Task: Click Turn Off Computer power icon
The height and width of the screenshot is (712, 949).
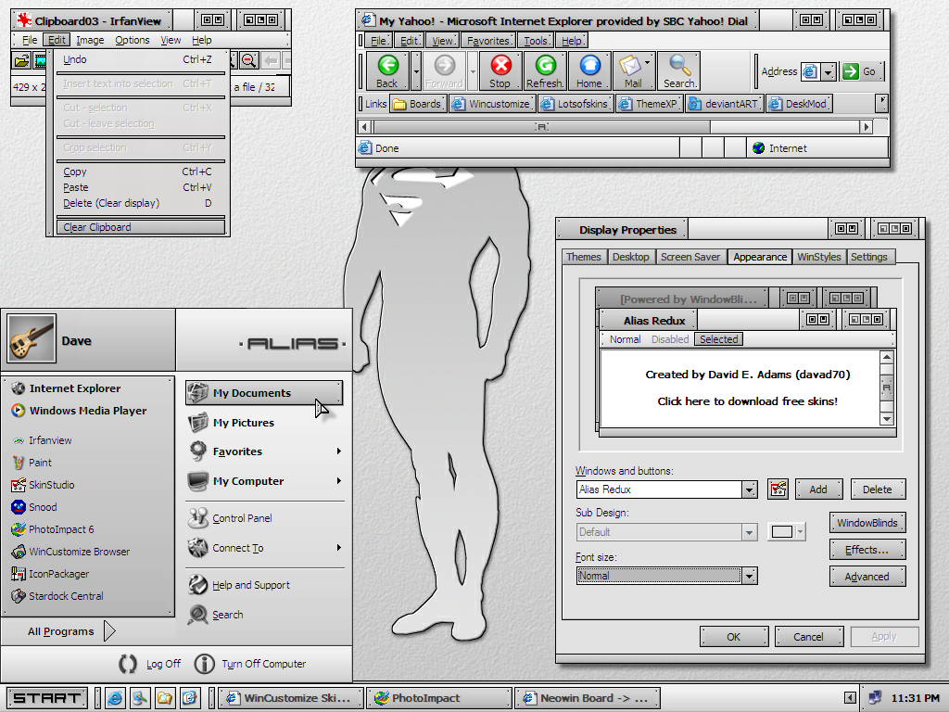Action: [205, 664]
